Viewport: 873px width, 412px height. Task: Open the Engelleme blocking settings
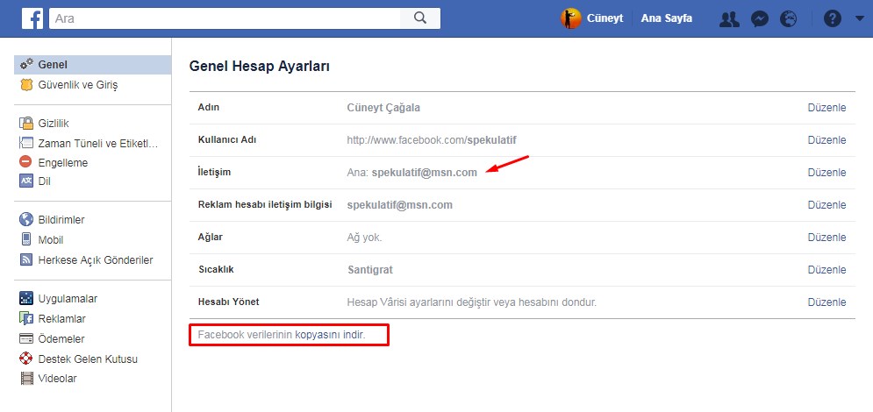[62, 162]
